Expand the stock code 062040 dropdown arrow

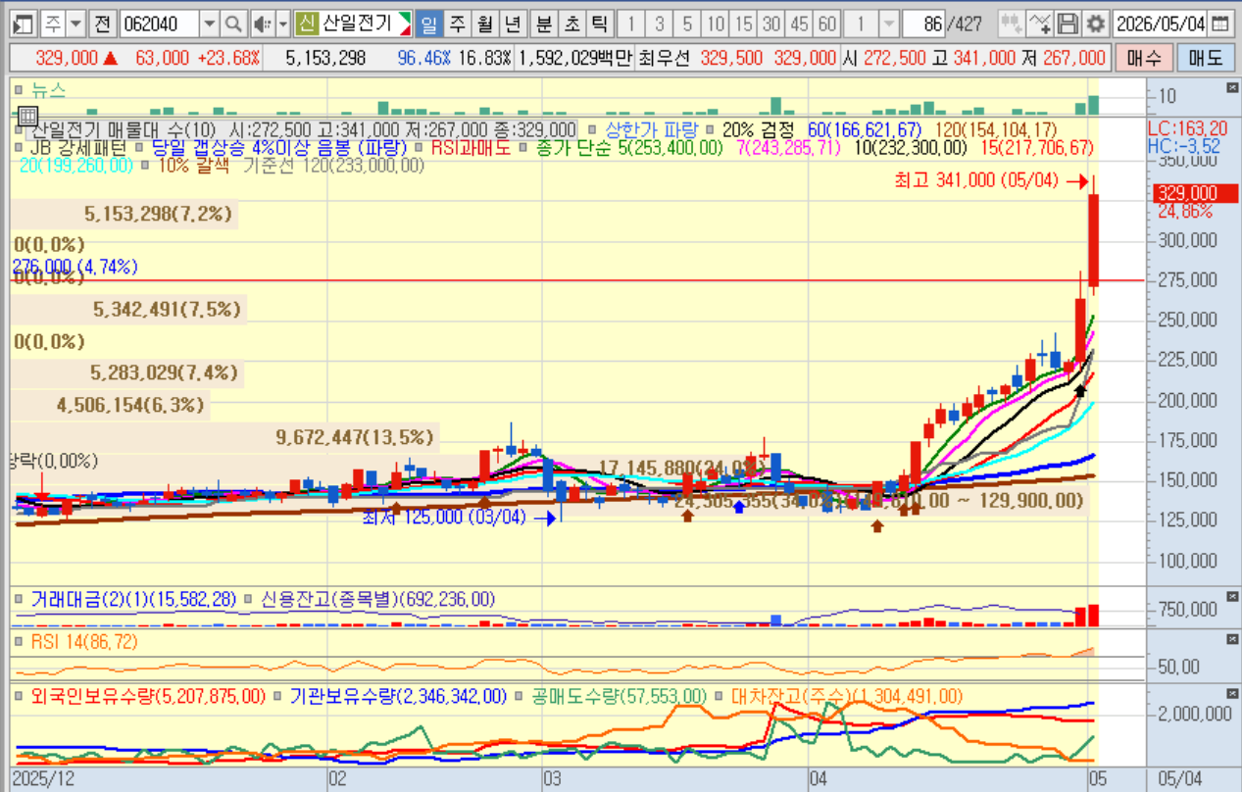pyautogui.click(x=209, y=24)
